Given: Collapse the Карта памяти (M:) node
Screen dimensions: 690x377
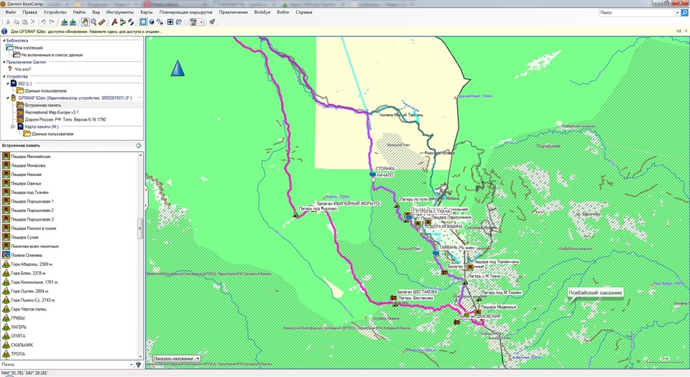Looking at the screenshot, I should coord(13,126).
